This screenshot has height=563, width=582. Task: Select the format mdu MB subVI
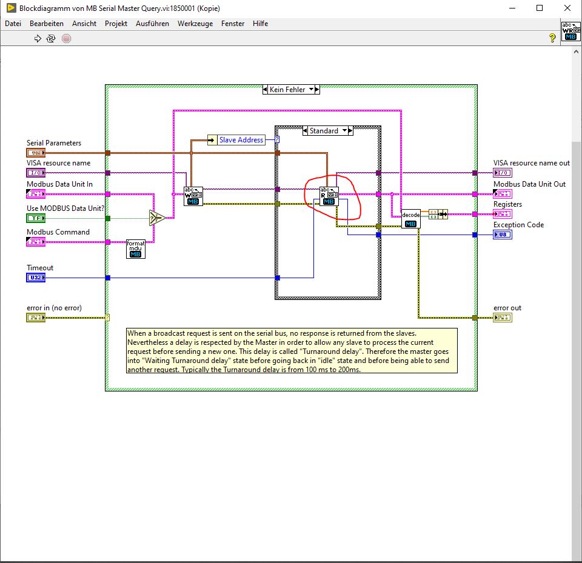tap(136, 248)
